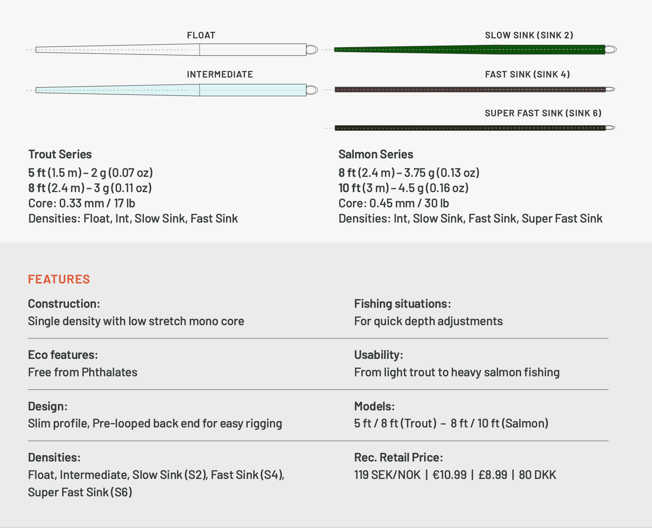Click the Salmon Series heading
The width and height of the screenshot is (652, 528).
pyautogui.click(x=376, y=154)
